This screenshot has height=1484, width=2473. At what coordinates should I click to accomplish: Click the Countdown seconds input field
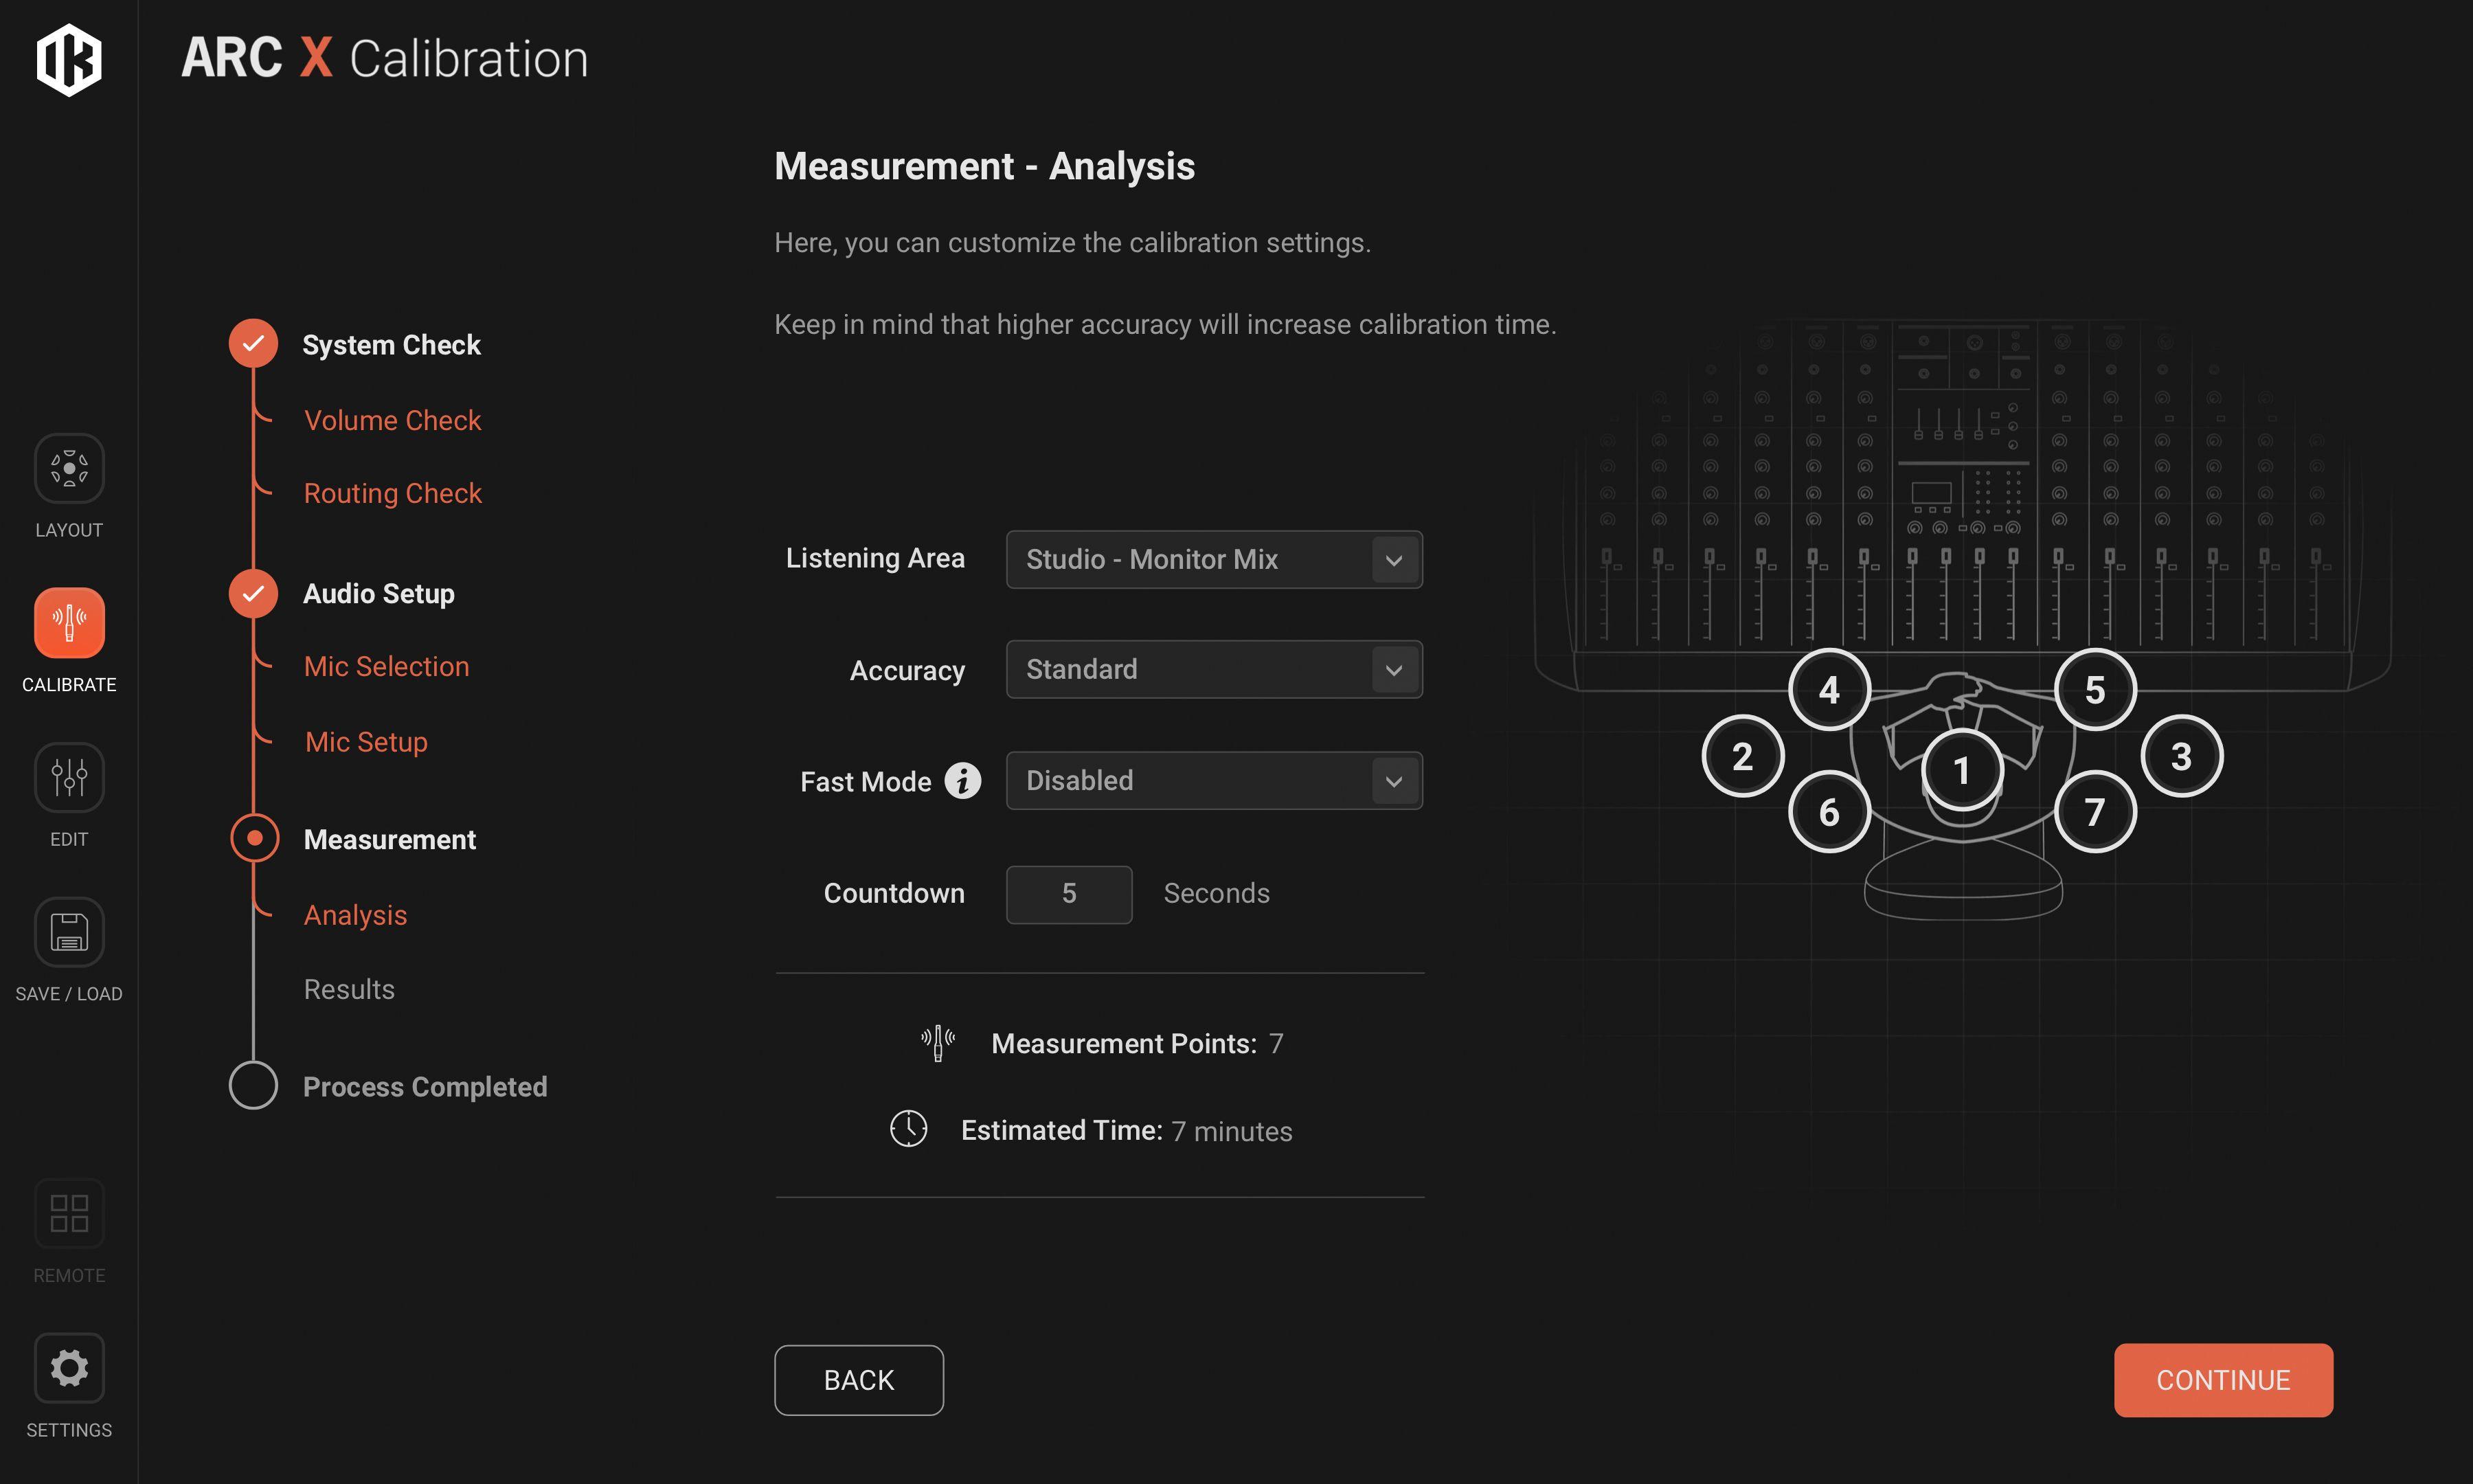(1069, 893)
